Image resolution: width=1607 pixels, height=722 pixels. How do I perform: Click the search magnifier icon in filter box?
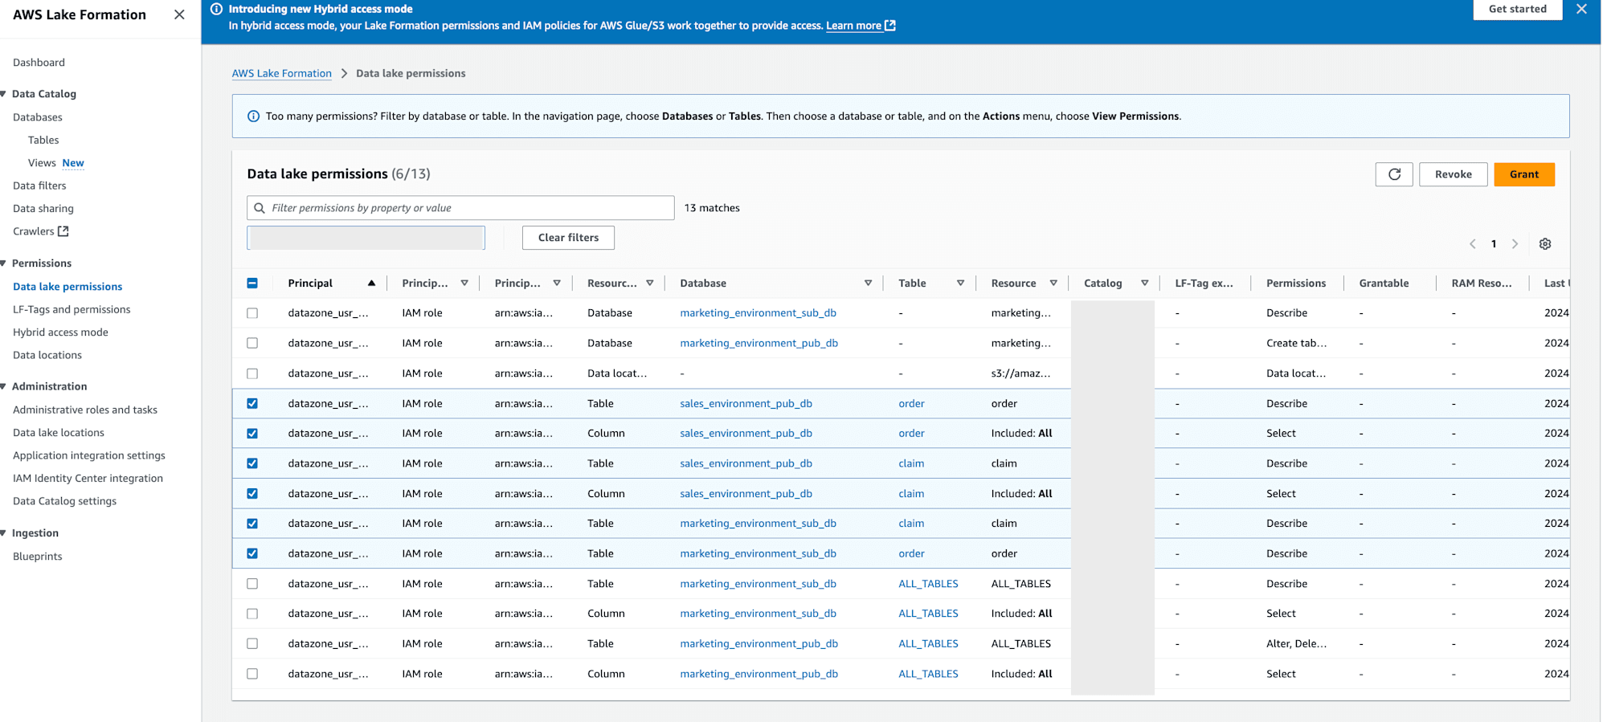pyautogui.click(x=260, y=208)
